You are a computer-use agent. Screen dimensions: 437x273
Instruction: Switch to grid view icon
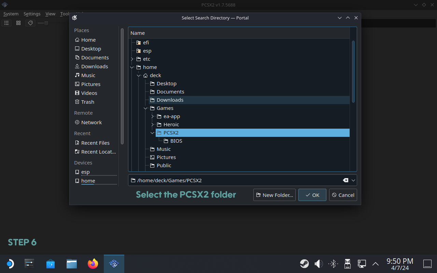point(18,23)
